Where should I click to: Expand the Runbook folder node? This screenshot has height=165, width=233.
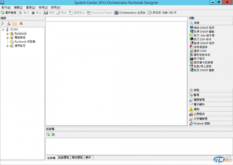7,34
